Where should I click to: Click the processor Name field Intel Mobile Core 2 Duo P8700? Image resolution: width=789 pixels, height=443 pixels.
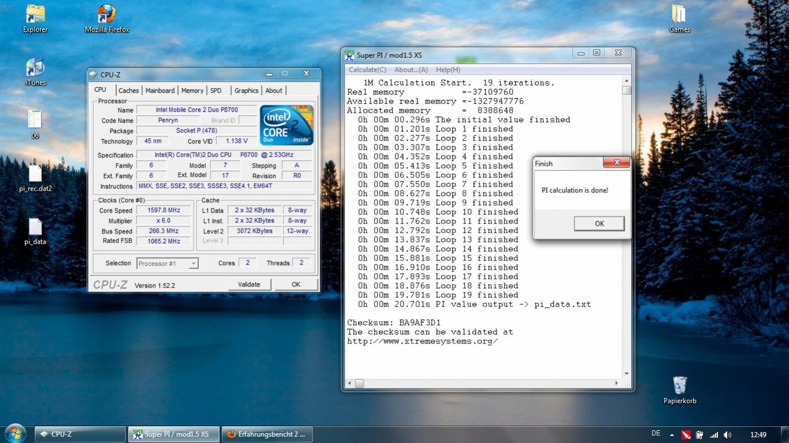196,110
